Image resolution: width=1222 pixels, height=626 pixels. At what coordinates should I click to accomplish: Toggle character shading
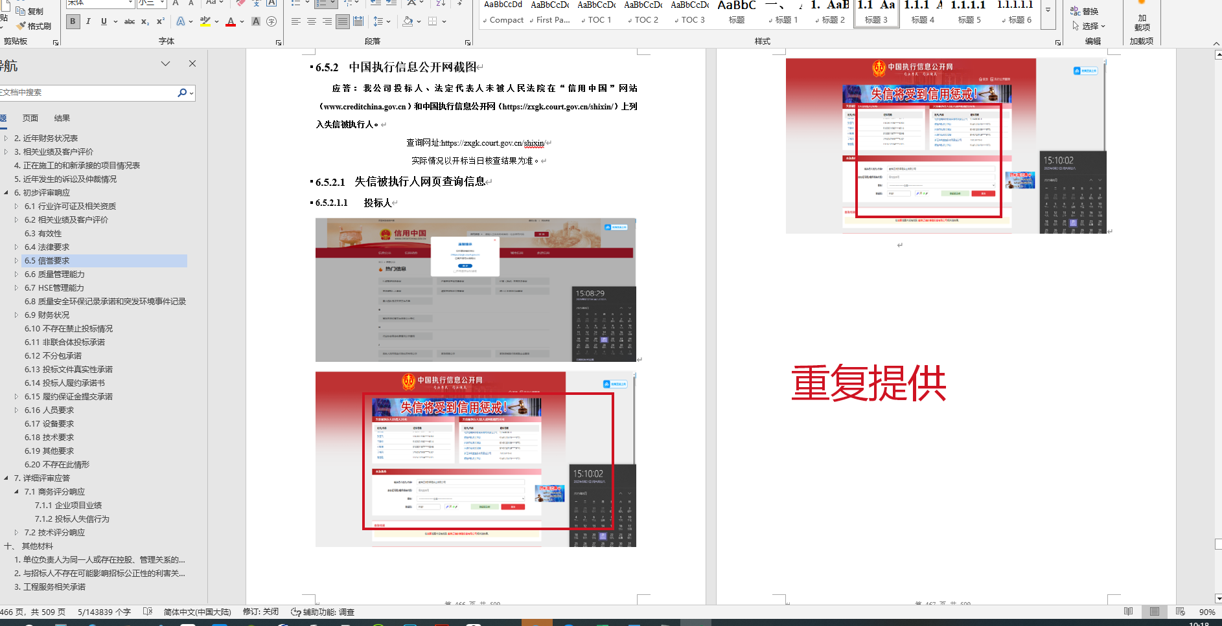coord(256,21)
